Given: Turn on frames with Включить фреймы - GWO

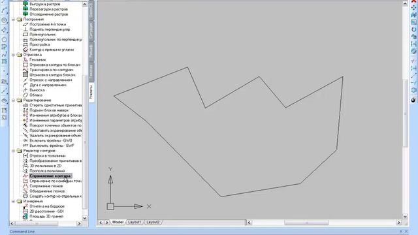Looking at the screenshot, I should coord(51,141).
